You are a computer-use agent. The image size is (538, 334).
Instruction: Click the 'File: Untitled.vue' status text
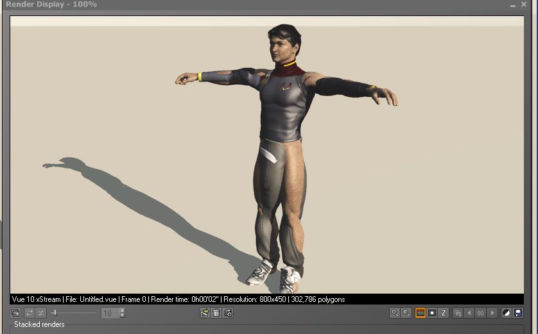pyautogui.click(x=91, y=299)
